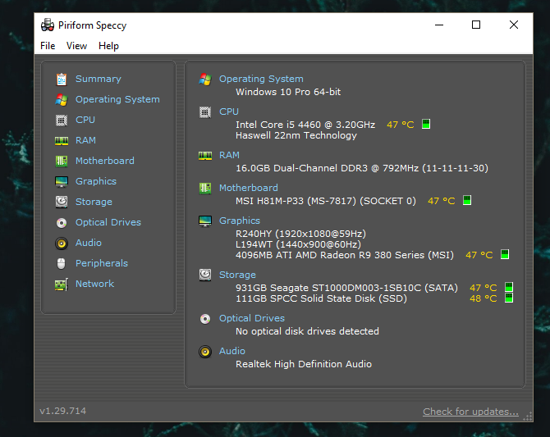Image resolution: width=550 pixels, height=437 pixels.
Task: Click the Storage heading in summary panel
Action: [x=237, y=275]
